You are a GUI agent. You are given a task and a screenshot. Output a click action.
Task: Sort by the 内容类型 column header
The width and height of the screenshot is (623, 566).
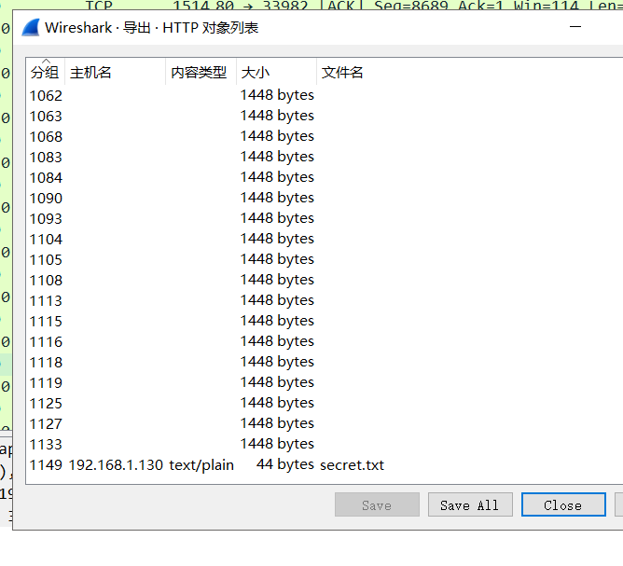[x=201, y=72]
